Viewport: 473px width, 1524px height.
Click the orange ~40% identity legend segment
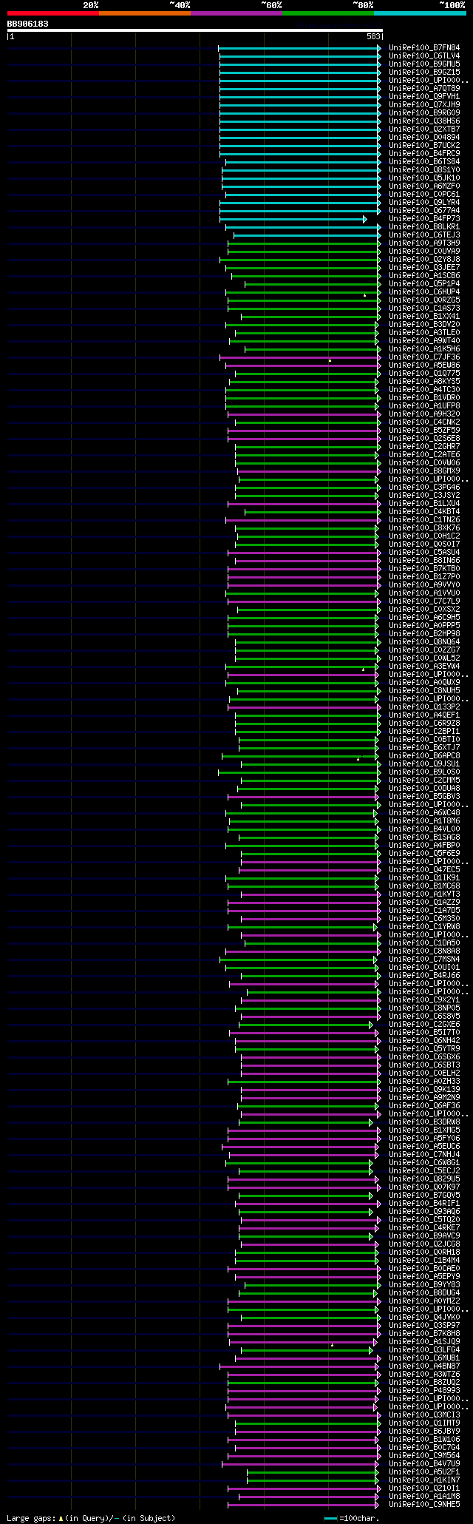144,13
